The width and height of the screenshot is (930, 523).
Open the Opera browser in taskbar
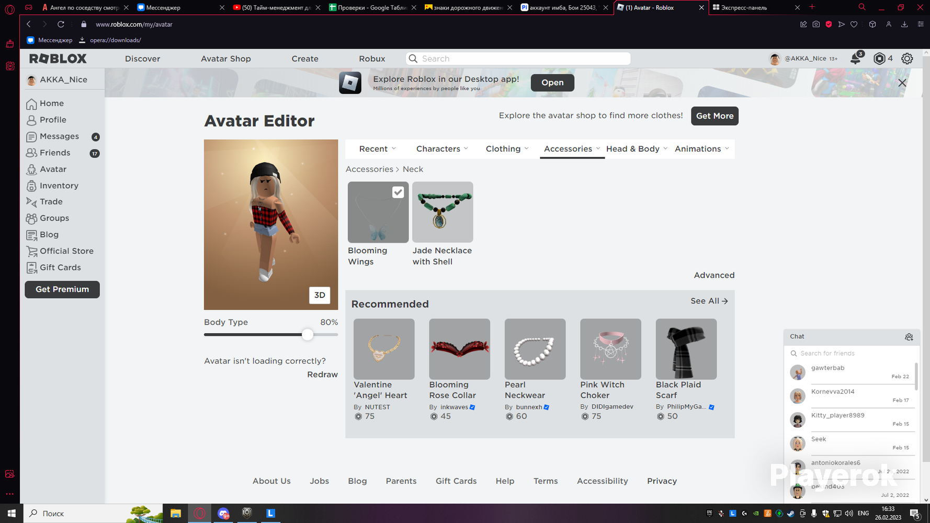pos(199,514)
